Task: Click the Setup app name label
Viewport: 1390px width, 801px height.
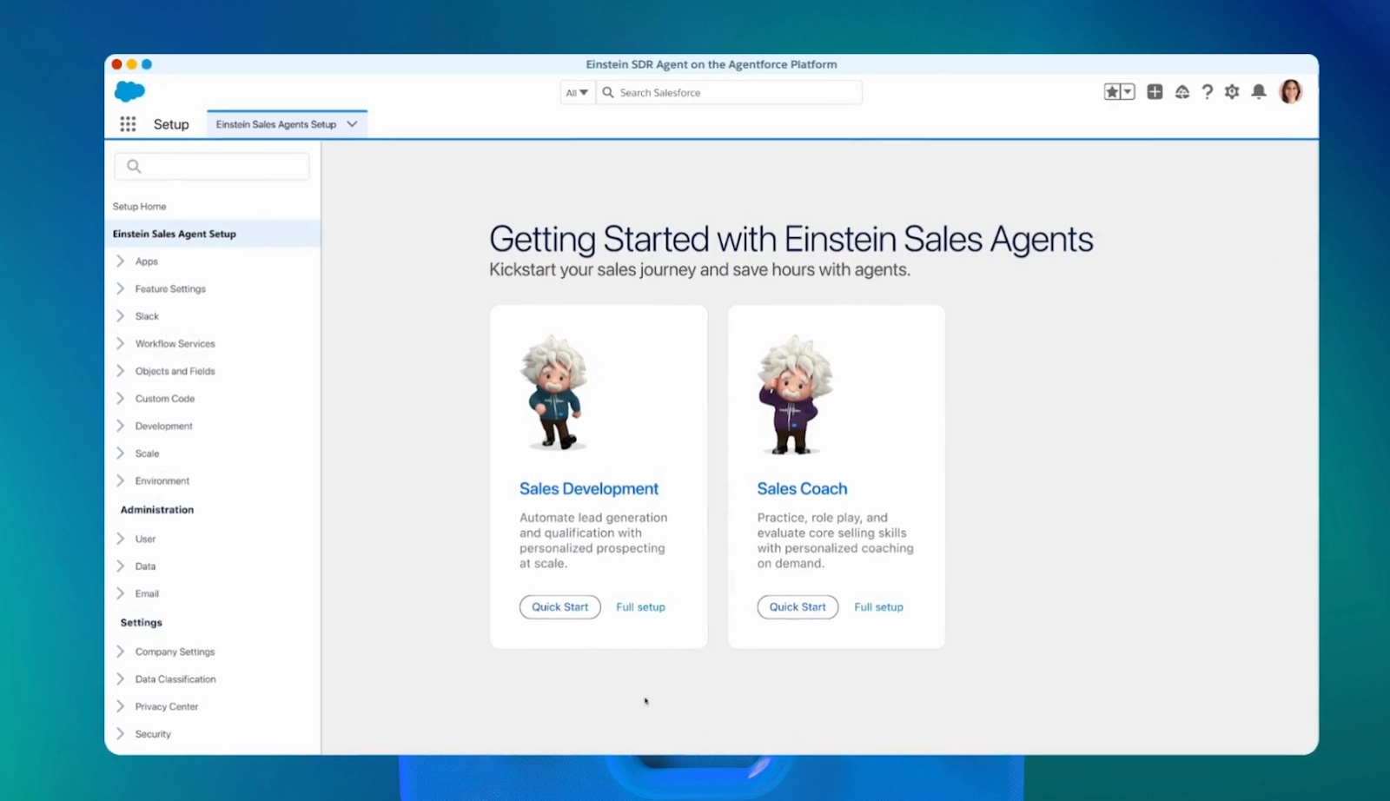Action: [171, 124]
